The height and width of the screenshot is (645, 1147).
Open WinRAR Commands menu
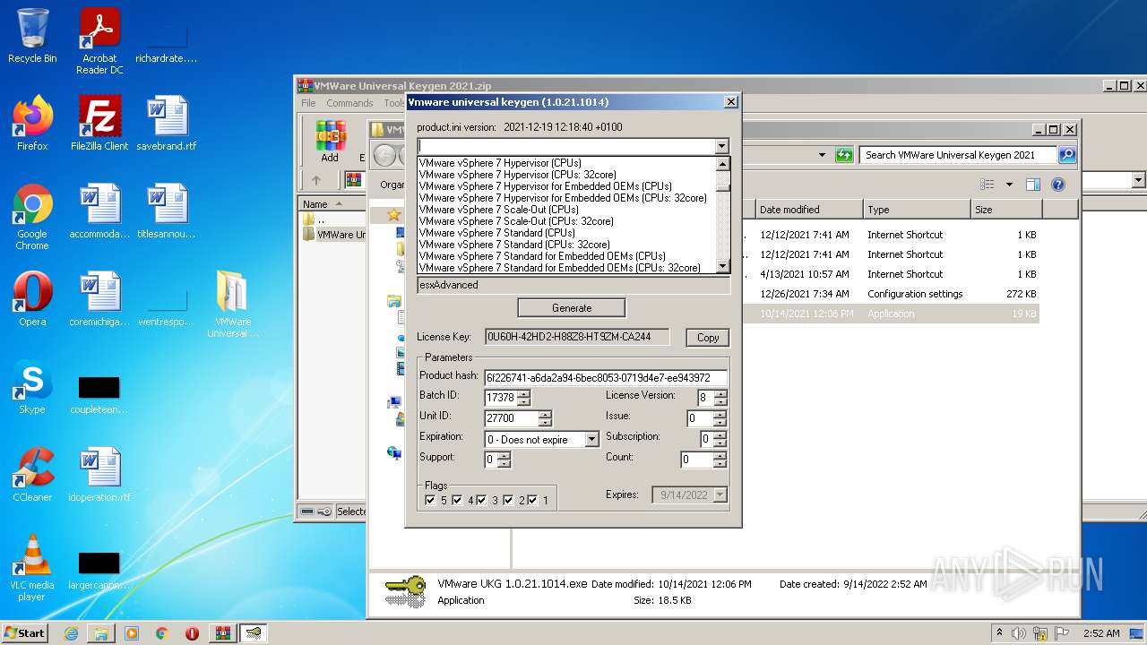[x=349, y=103]
